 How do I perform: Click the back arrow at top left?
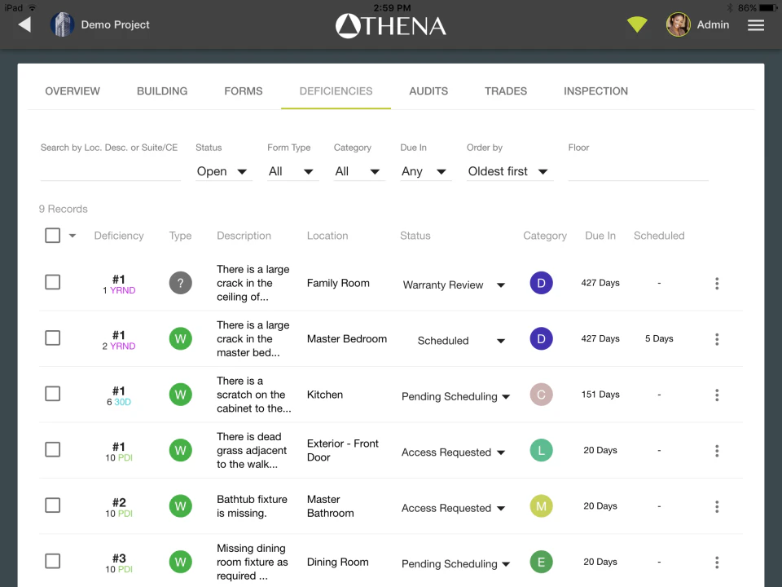[24, 24]
